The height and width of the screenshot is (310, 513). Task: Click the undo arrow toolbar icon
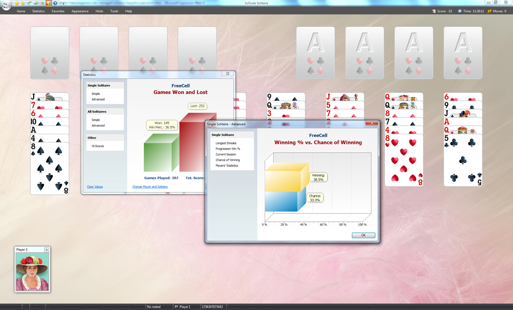coord(30,3)
